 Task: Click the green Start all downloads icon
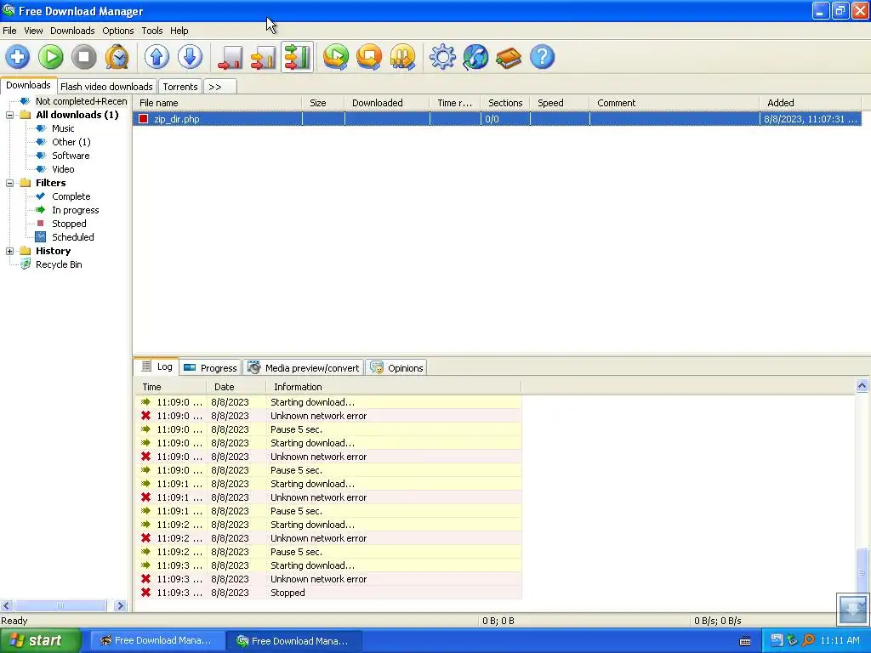click(x=336, y=57)
